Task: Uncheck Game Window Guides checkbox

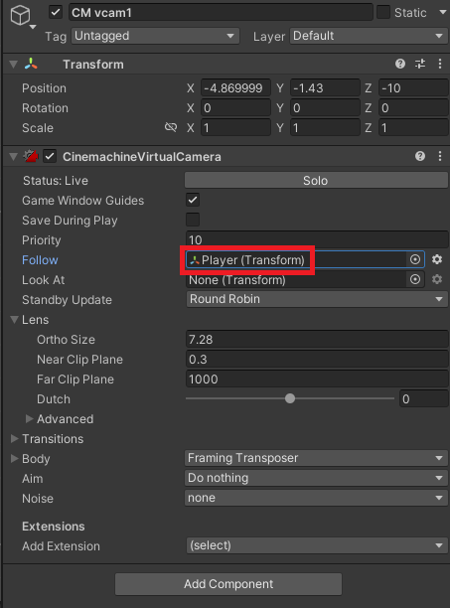Action: tap(193, 200)
